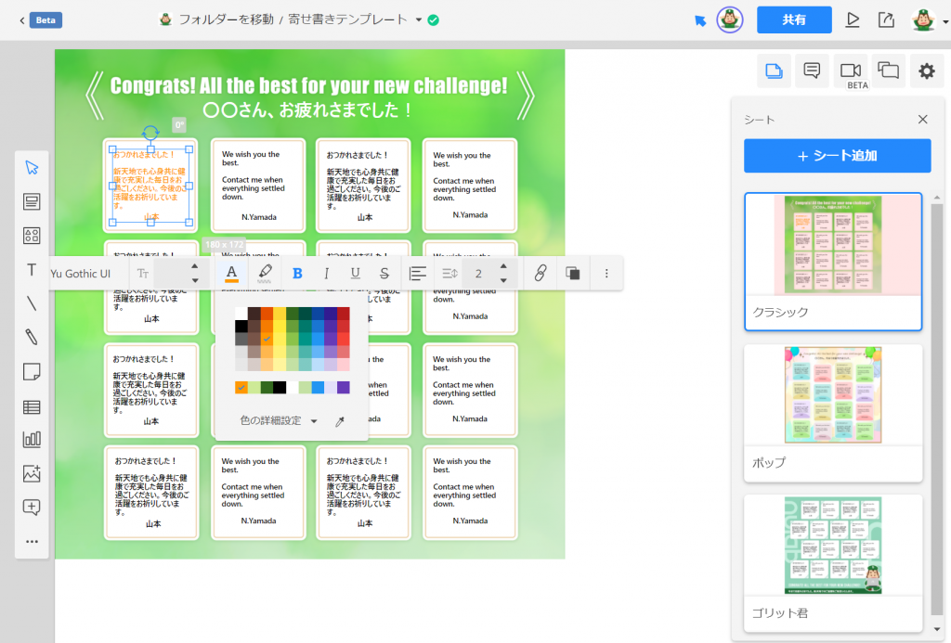This screenshot has height=643, width=951.
Task: Select the ポップ sheet
Action: (833, 413)
